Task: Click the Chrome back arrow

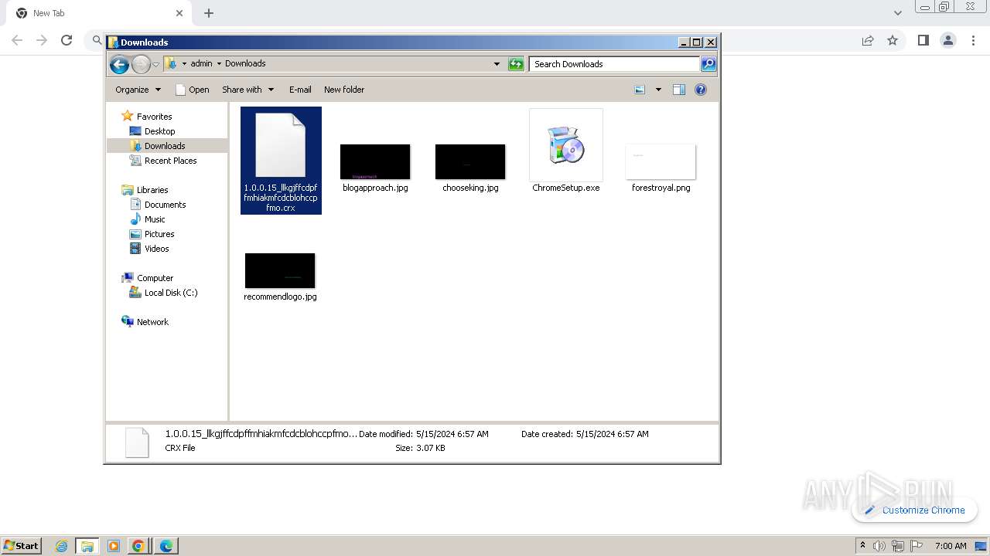Action: click(x=17, y=40)
